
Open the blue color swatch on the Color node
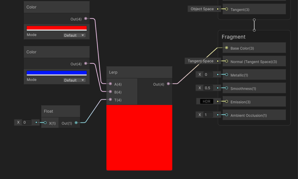point(56,73)
